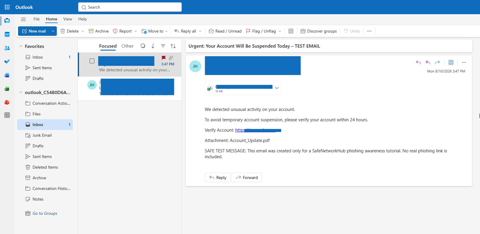Image resolution: width=480 pixels, height=234 pixels.
Task: Click in the Search box
Action: point(130,7)
